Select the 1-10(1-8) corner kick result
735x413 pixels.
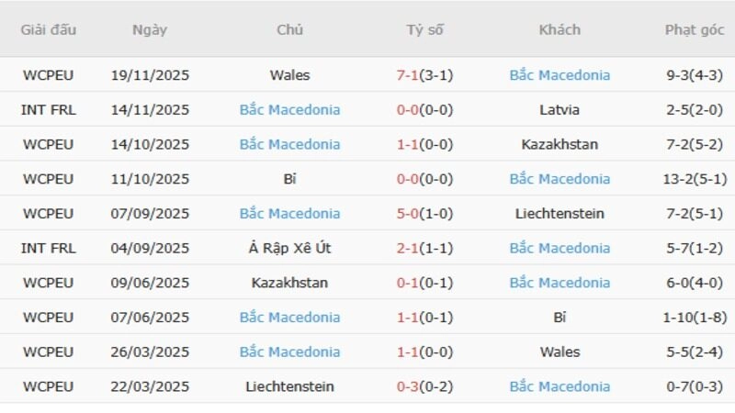[694, 318]
